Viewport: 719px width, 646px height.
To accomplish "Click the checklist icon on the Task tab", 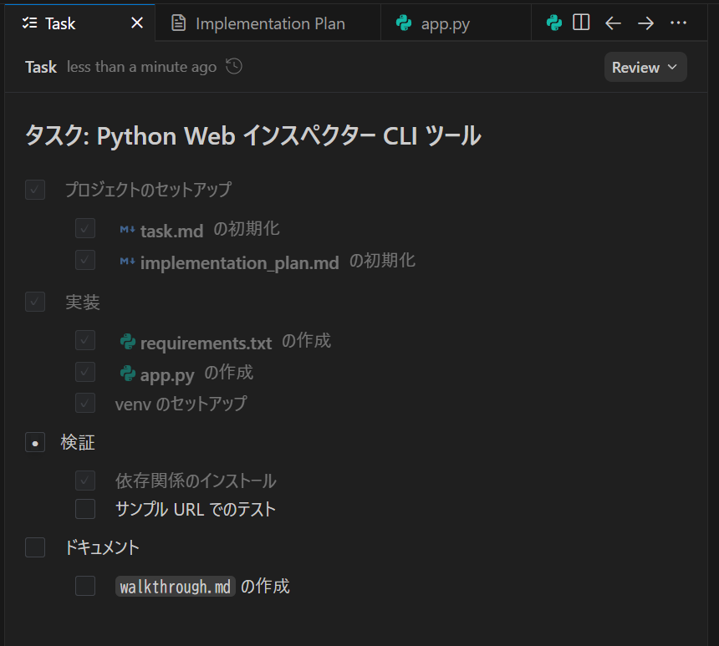I will point(30,23).
